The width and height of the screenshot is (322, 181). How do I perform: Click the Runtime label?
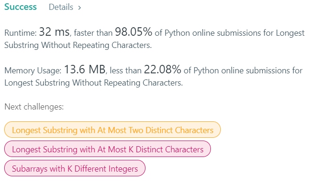(x=21, y=33)
